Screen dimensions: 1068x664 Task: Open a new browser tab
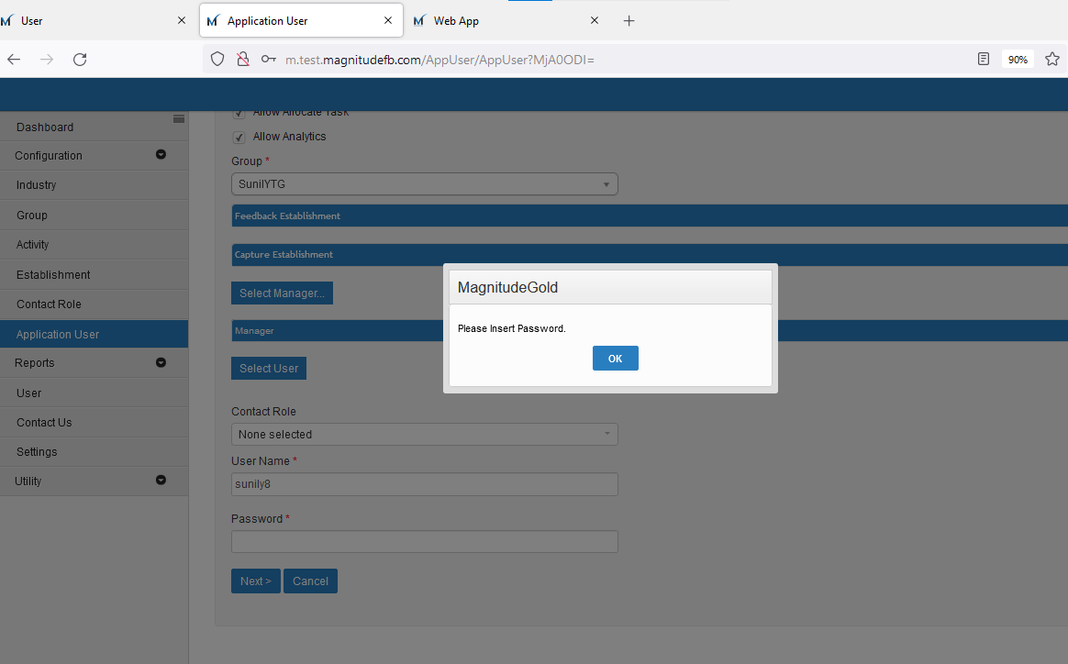point(629,20)
